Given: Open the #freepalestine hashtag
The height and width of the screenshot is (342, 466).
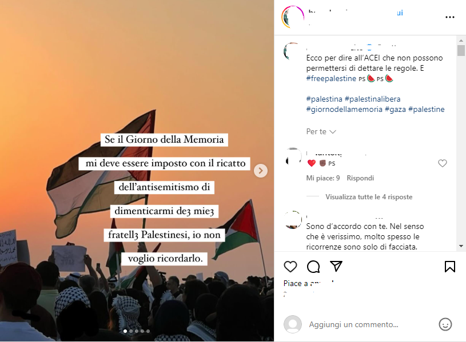Looking at the screenshot, I should click(331, 78).
